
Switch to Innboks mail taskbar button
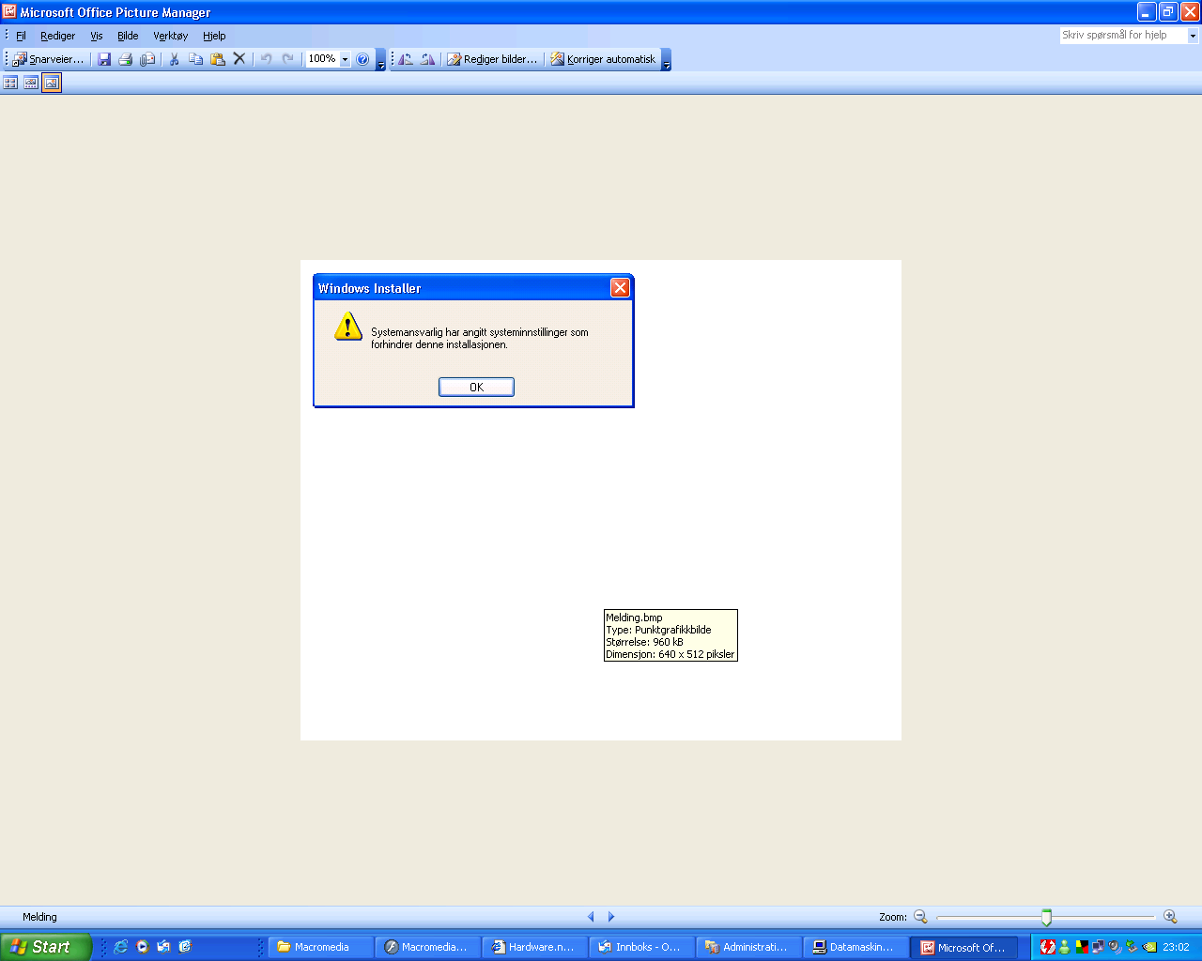click(x=642, y=947)
